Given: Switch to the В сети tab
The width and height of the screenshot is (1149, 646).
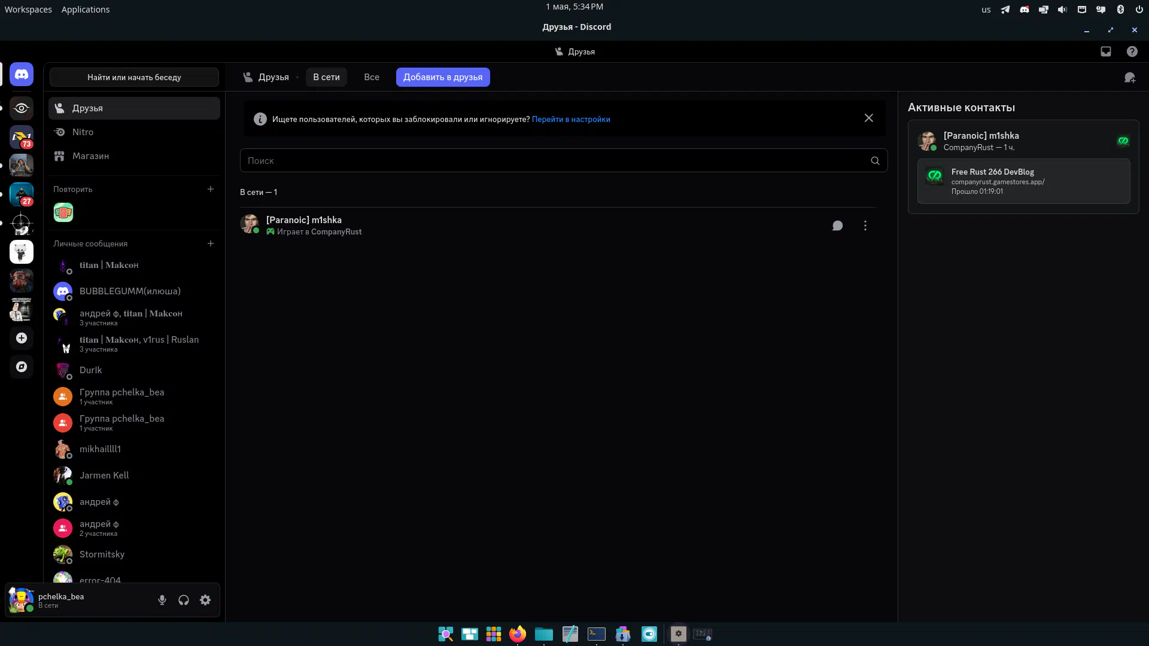Looking at the screenshot, I should tap(326, 77).
